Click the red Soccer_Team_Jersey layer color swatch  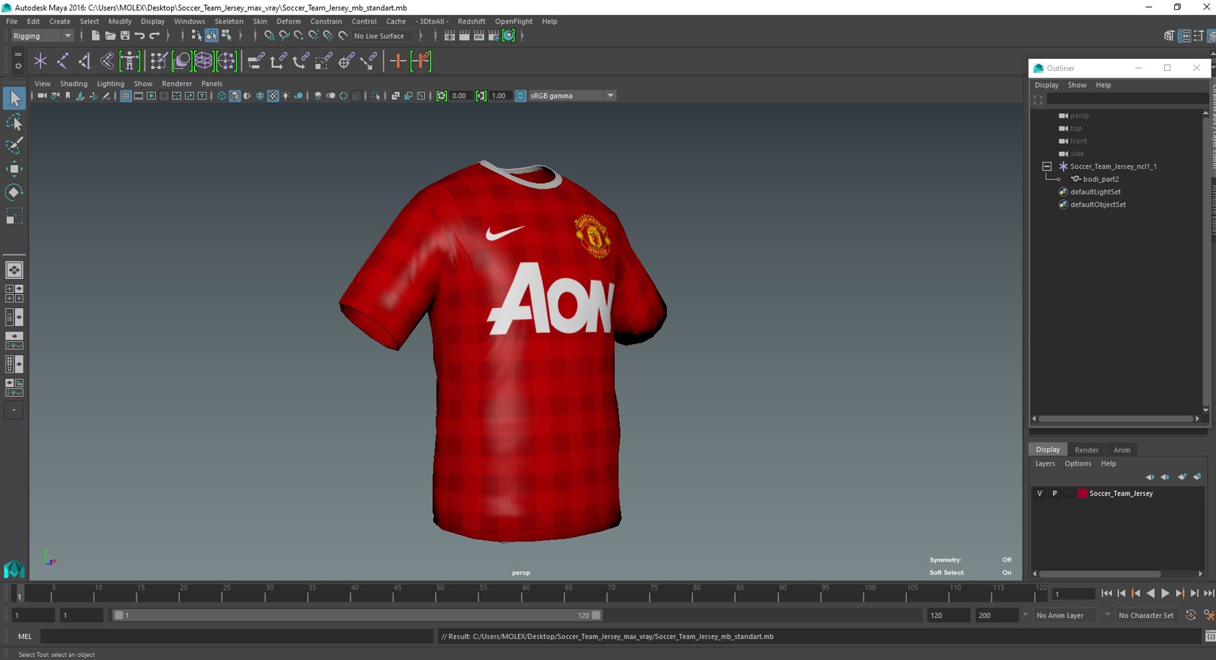[x=1082, y=494]
